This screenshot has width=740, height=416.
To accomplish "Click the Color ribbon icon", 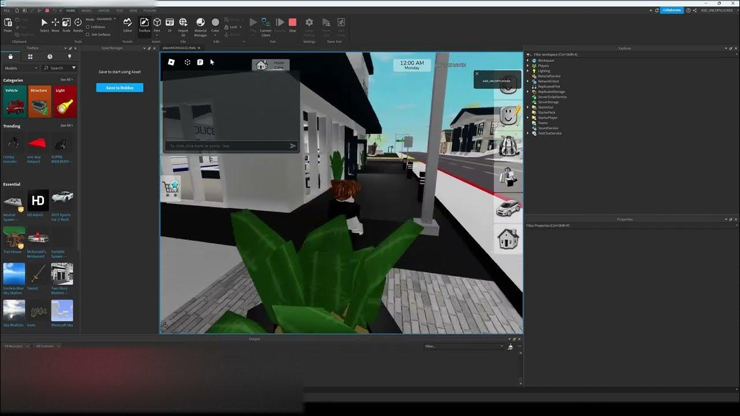I will 215,24.
